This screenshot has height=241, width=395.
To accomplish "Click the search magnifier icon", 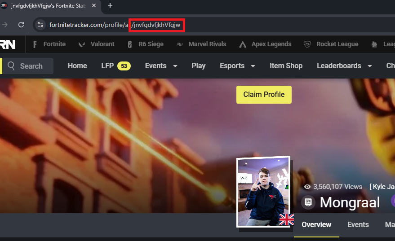I will (11, 66).
